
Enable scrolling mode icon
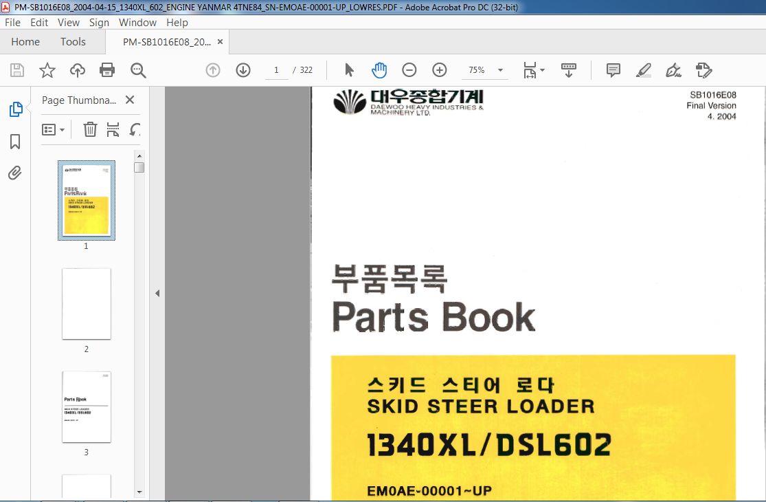click(569, 70)
